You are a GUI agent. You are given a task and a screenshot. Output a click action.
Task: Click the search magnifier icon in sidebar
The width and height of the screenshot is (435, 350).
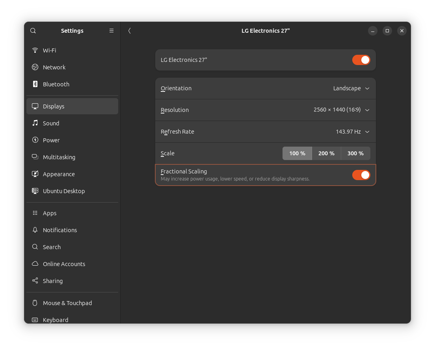click(x=35, y=247)
